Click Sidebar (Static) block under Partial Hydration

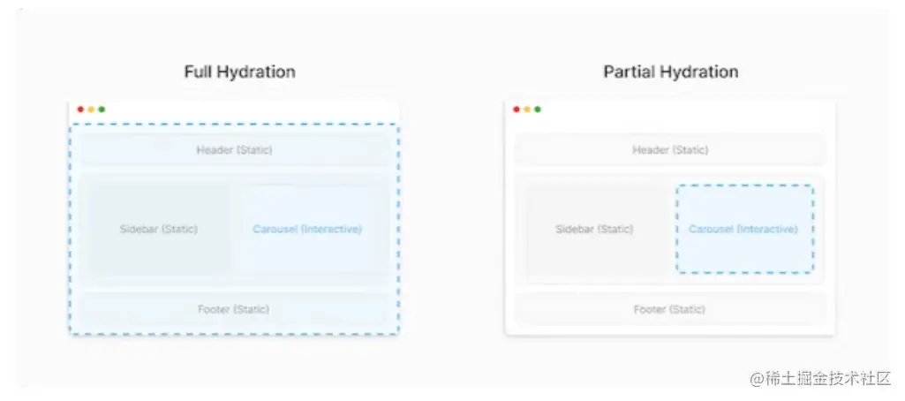pos(594,229)
